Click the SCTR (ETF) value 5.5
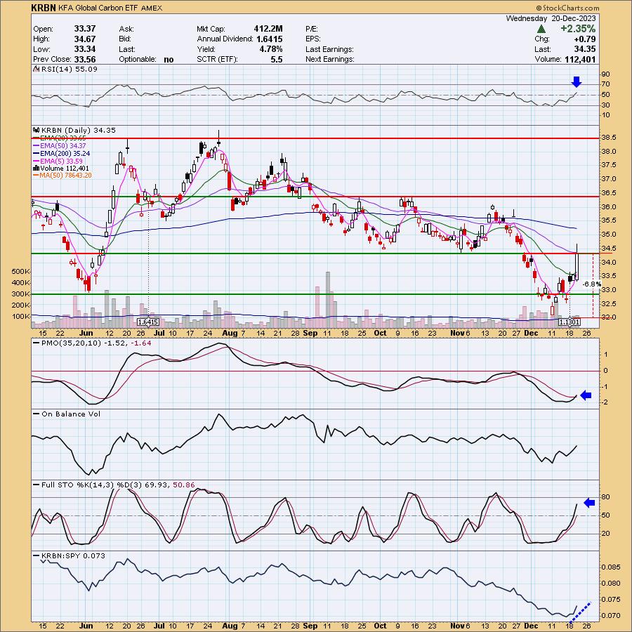 (x=277, y=59)
